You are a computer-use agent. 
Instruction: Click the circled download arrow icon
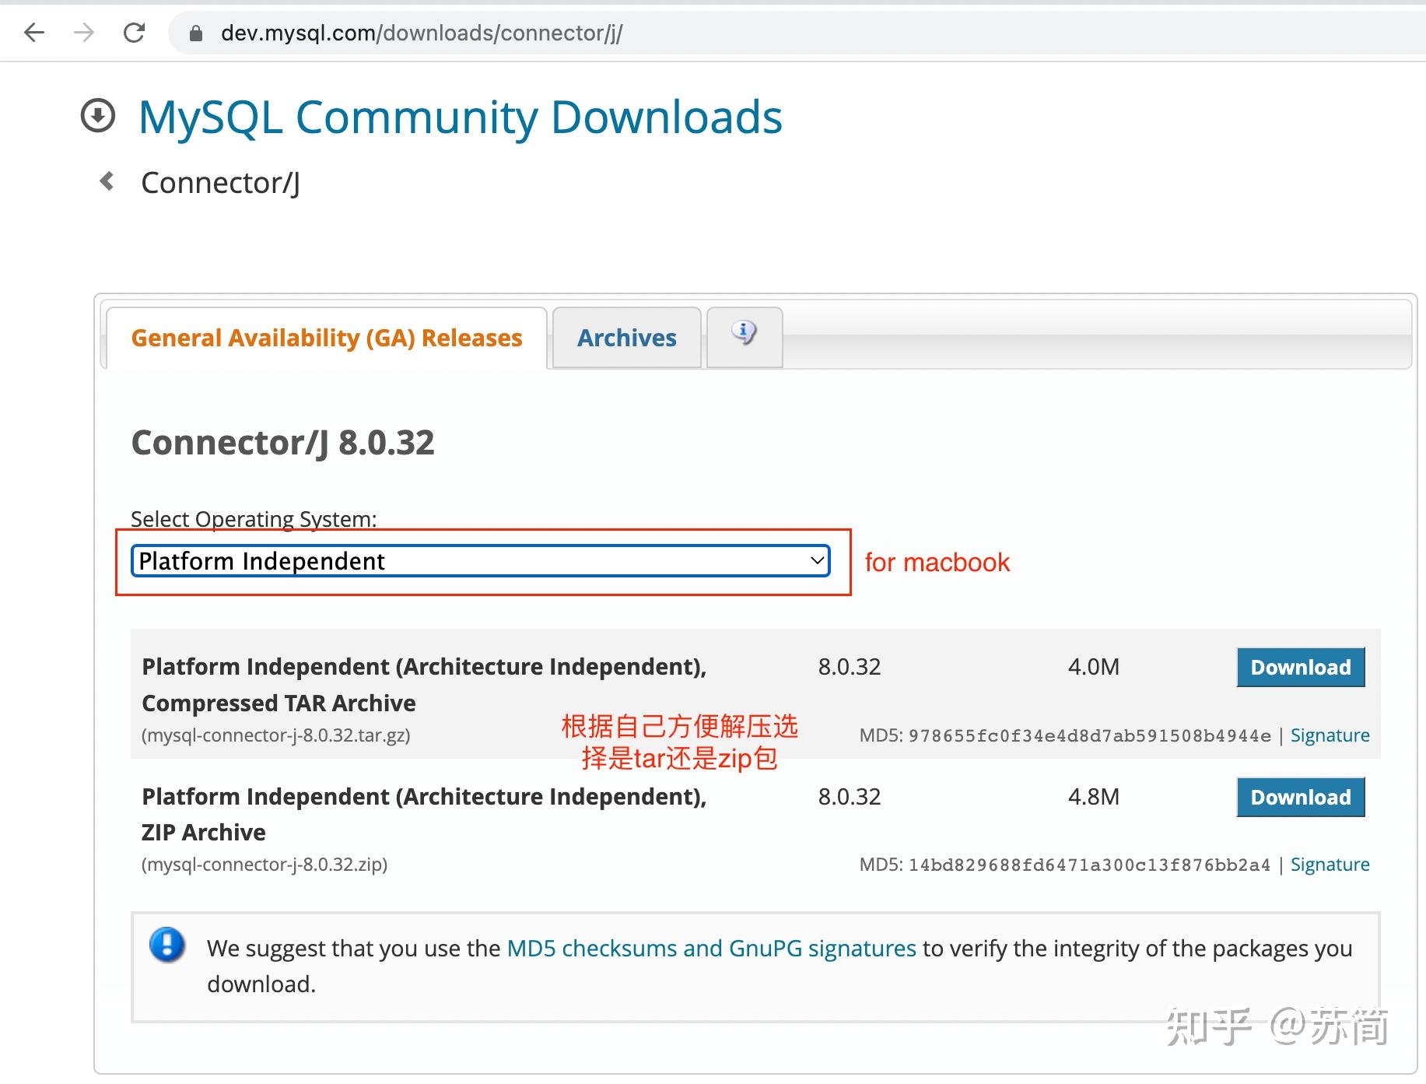pos(98,116)
